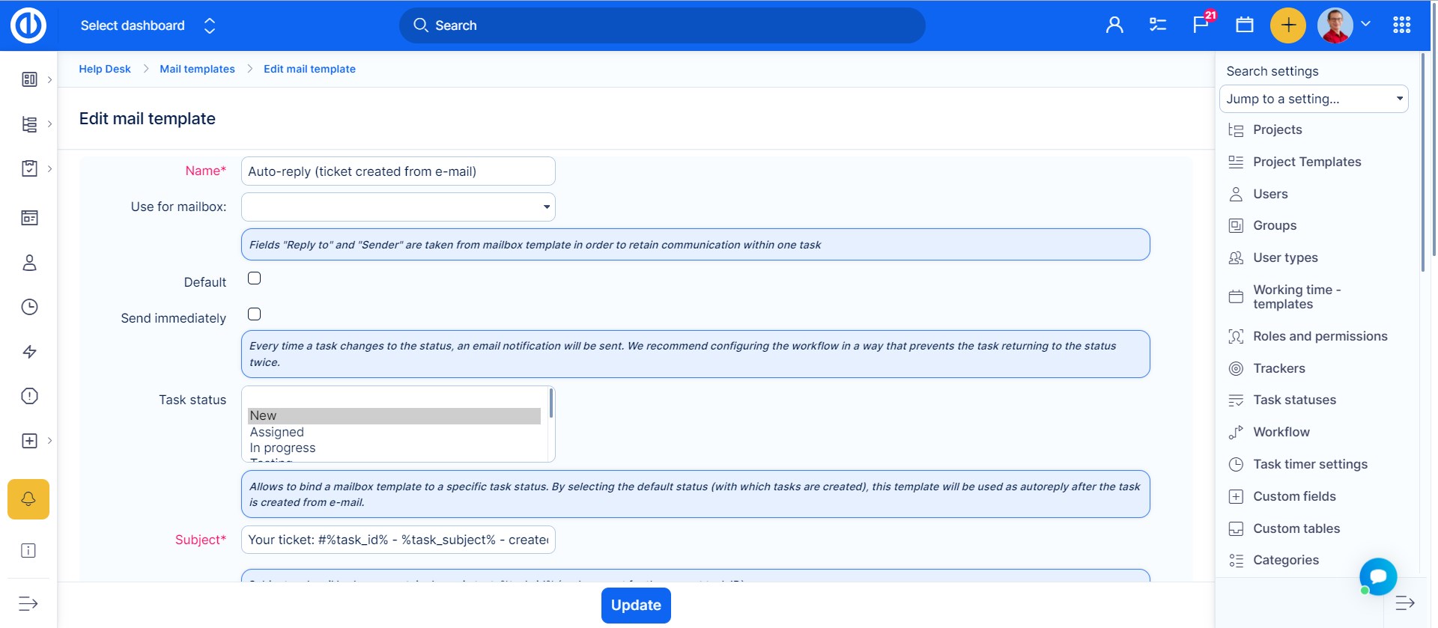Open Roles and permissions settings
1438x628 pixels.
click(x=1320, y=336)
